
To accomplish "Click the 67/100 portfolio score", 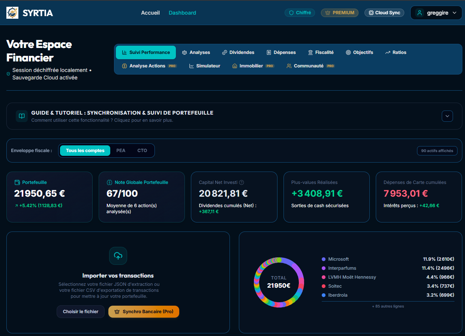I will (x=122, y=194).
